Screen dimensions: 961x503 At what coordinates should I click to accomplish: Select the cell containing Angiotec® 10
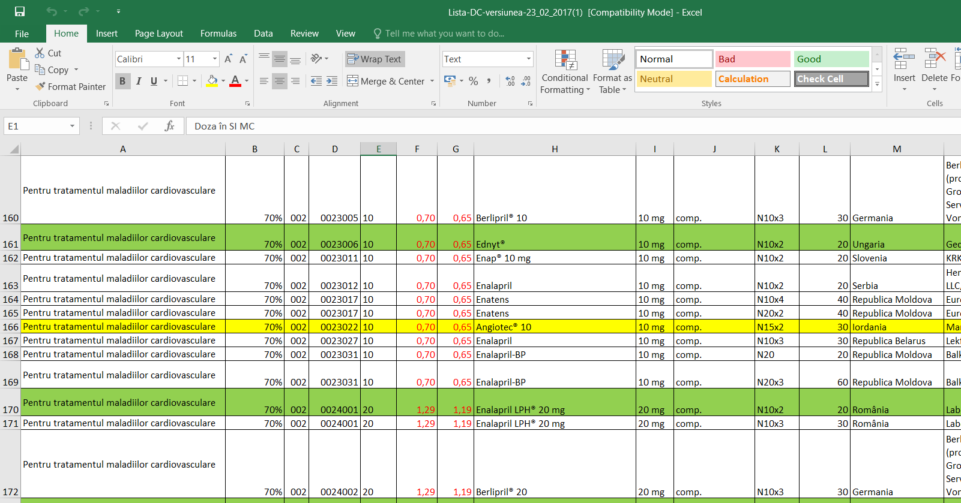554,327
